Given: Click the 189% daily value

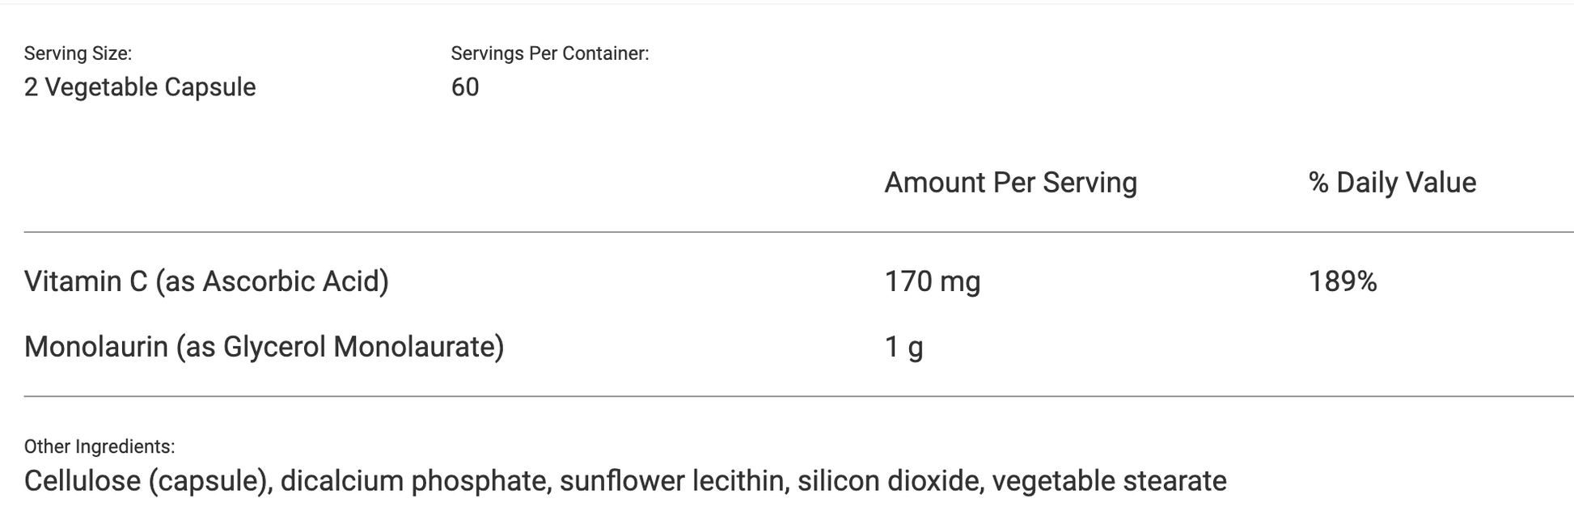Looking at the screenshot, I should coord(1343,281).
